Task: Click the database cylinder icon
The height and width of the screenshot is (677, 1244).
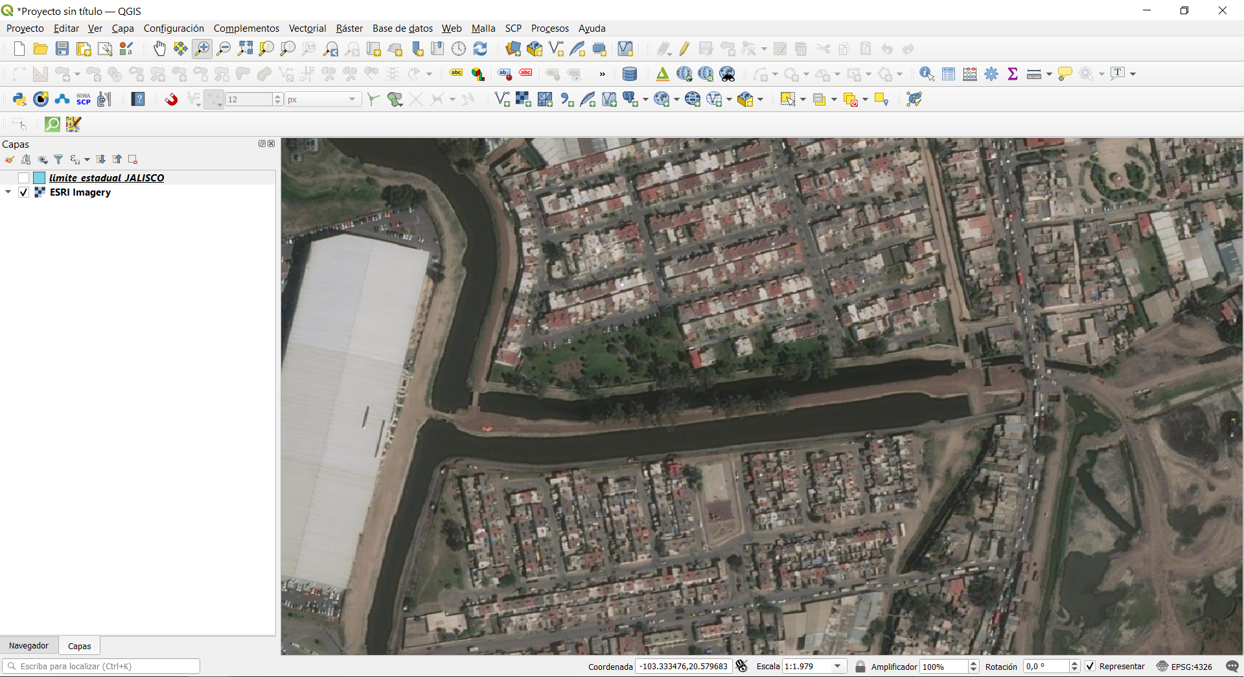Action: point(629,74)
